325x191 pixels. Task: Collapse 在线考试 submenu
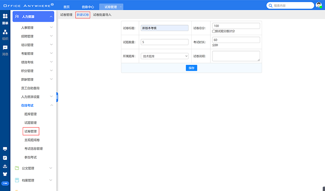(51, 105)
